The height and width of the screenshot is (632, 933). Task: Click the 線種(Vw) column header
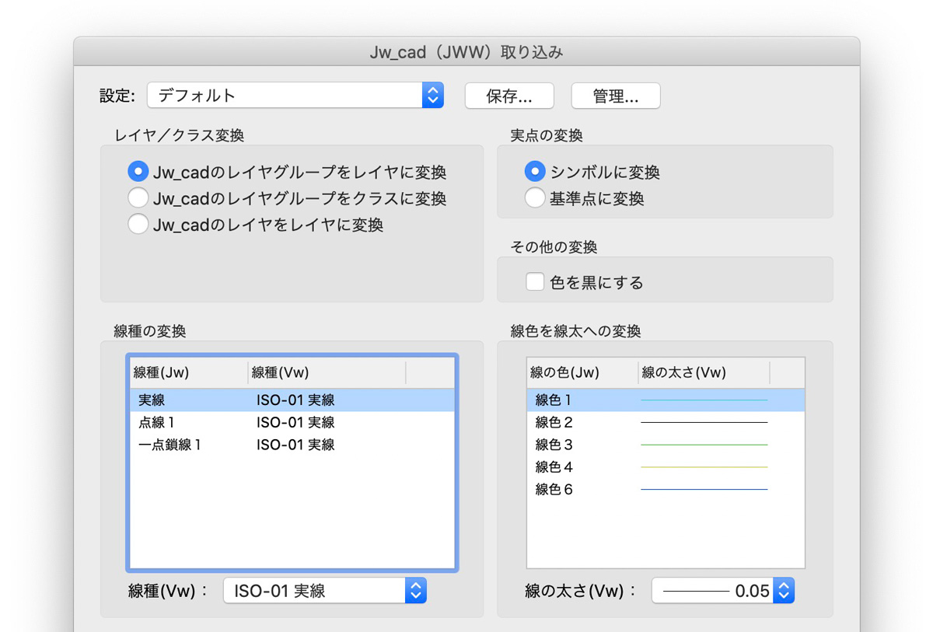327,373
